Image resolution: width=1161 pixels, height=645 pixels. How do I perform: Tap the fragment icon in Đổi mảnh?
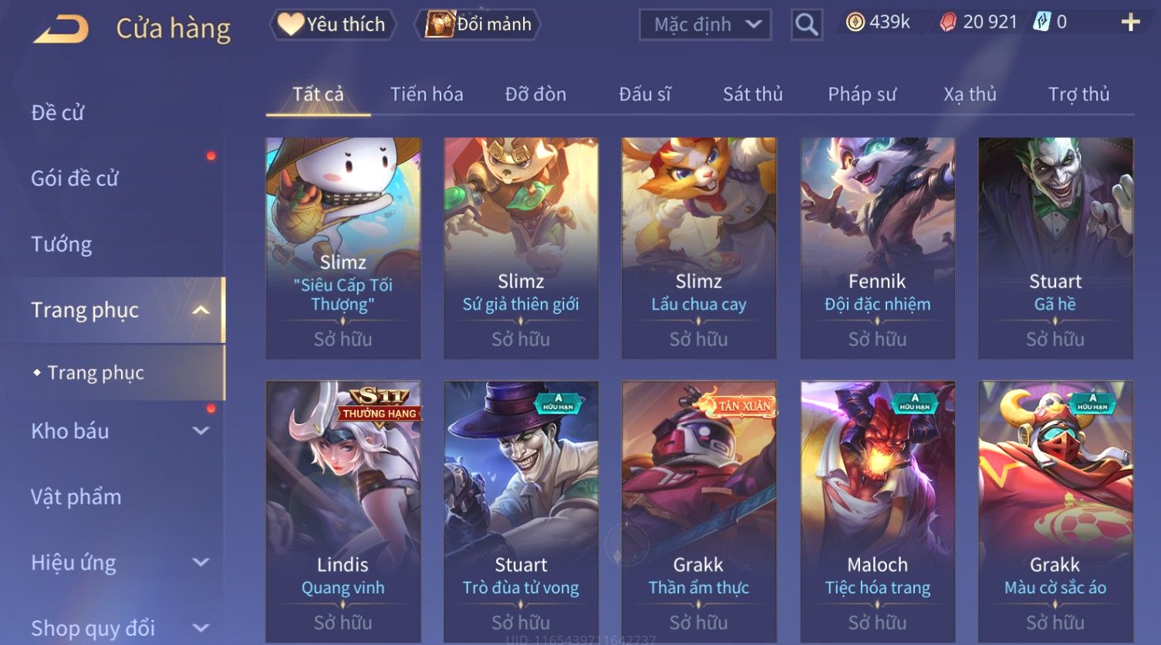(439, 24)
